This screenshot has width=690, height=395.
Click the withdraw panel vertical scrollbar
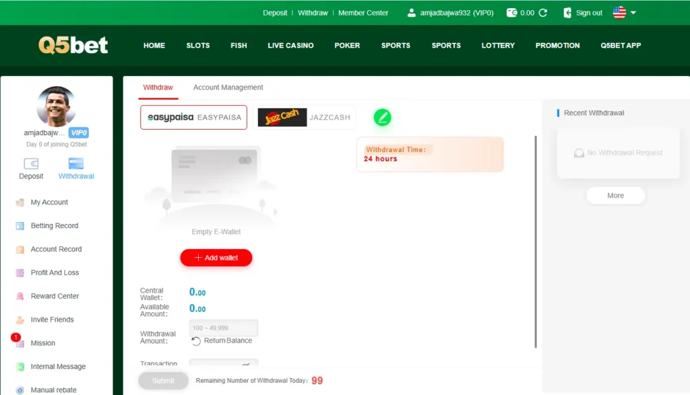pos(536,242)
